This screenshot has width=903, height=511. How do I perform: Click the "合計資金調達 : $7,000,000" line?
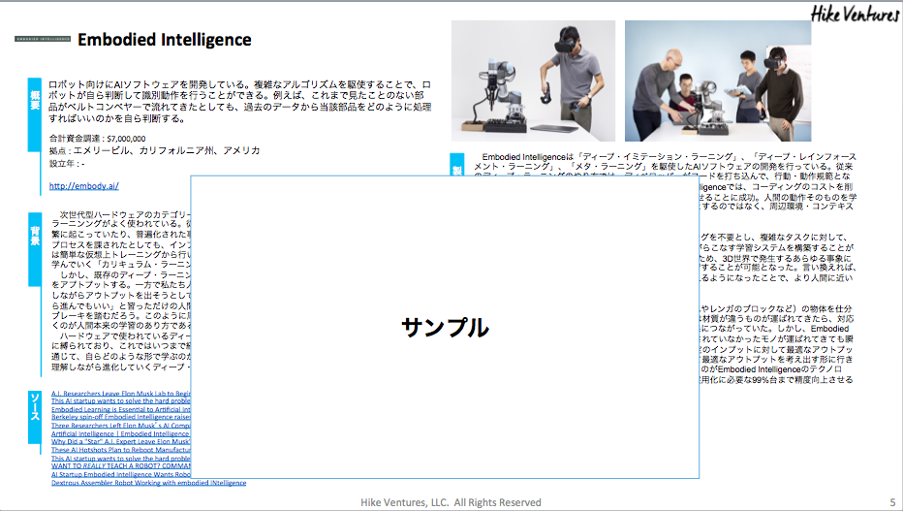pyautogui.click(x=97, y=139)
